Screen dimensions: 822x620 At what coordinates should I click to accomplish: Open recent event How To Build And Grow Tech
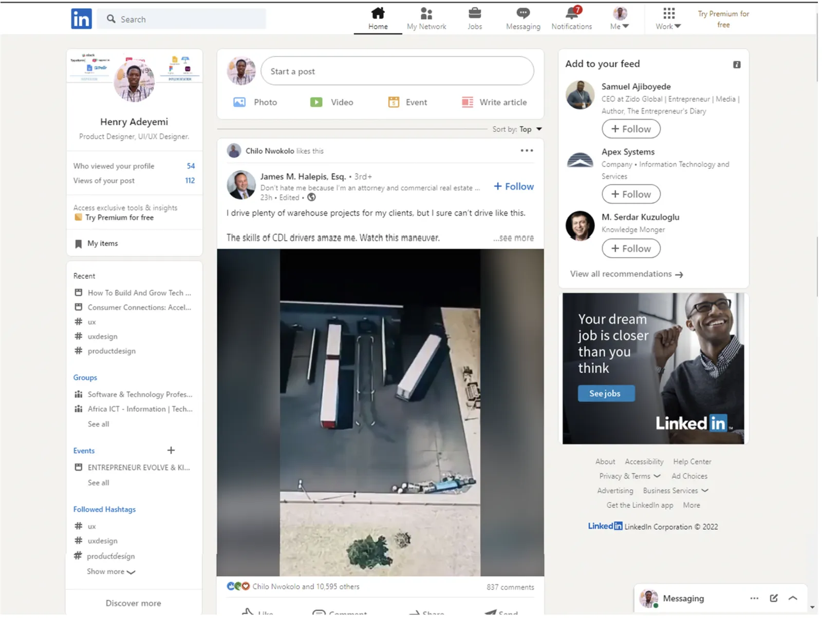point(134,293)
